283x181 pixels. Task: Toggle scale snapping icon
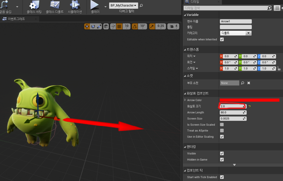click(152, 26)
